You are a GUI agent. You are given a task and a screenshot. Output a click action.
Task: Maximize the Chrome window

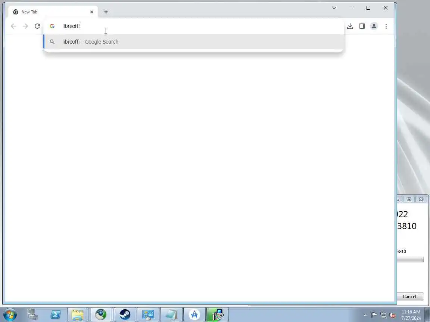(x=368, y=8)
